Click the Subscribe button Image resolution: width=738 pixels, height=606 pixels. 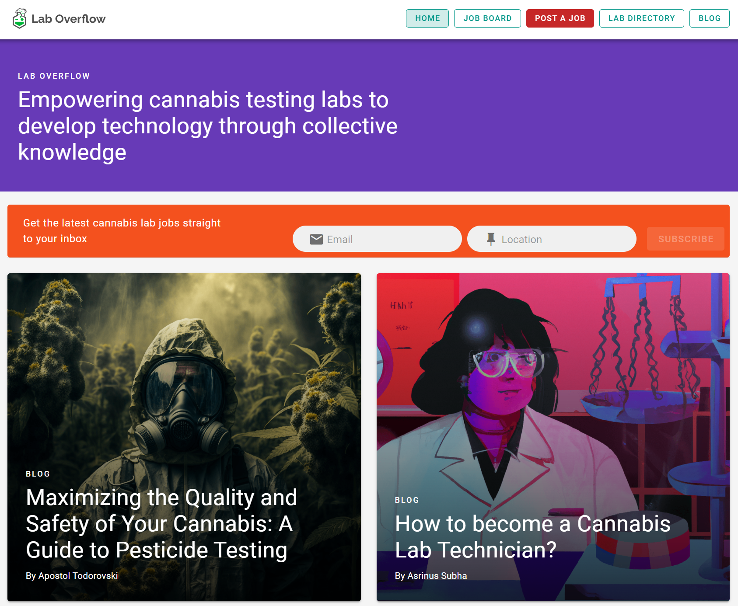[x=686, y=239]
